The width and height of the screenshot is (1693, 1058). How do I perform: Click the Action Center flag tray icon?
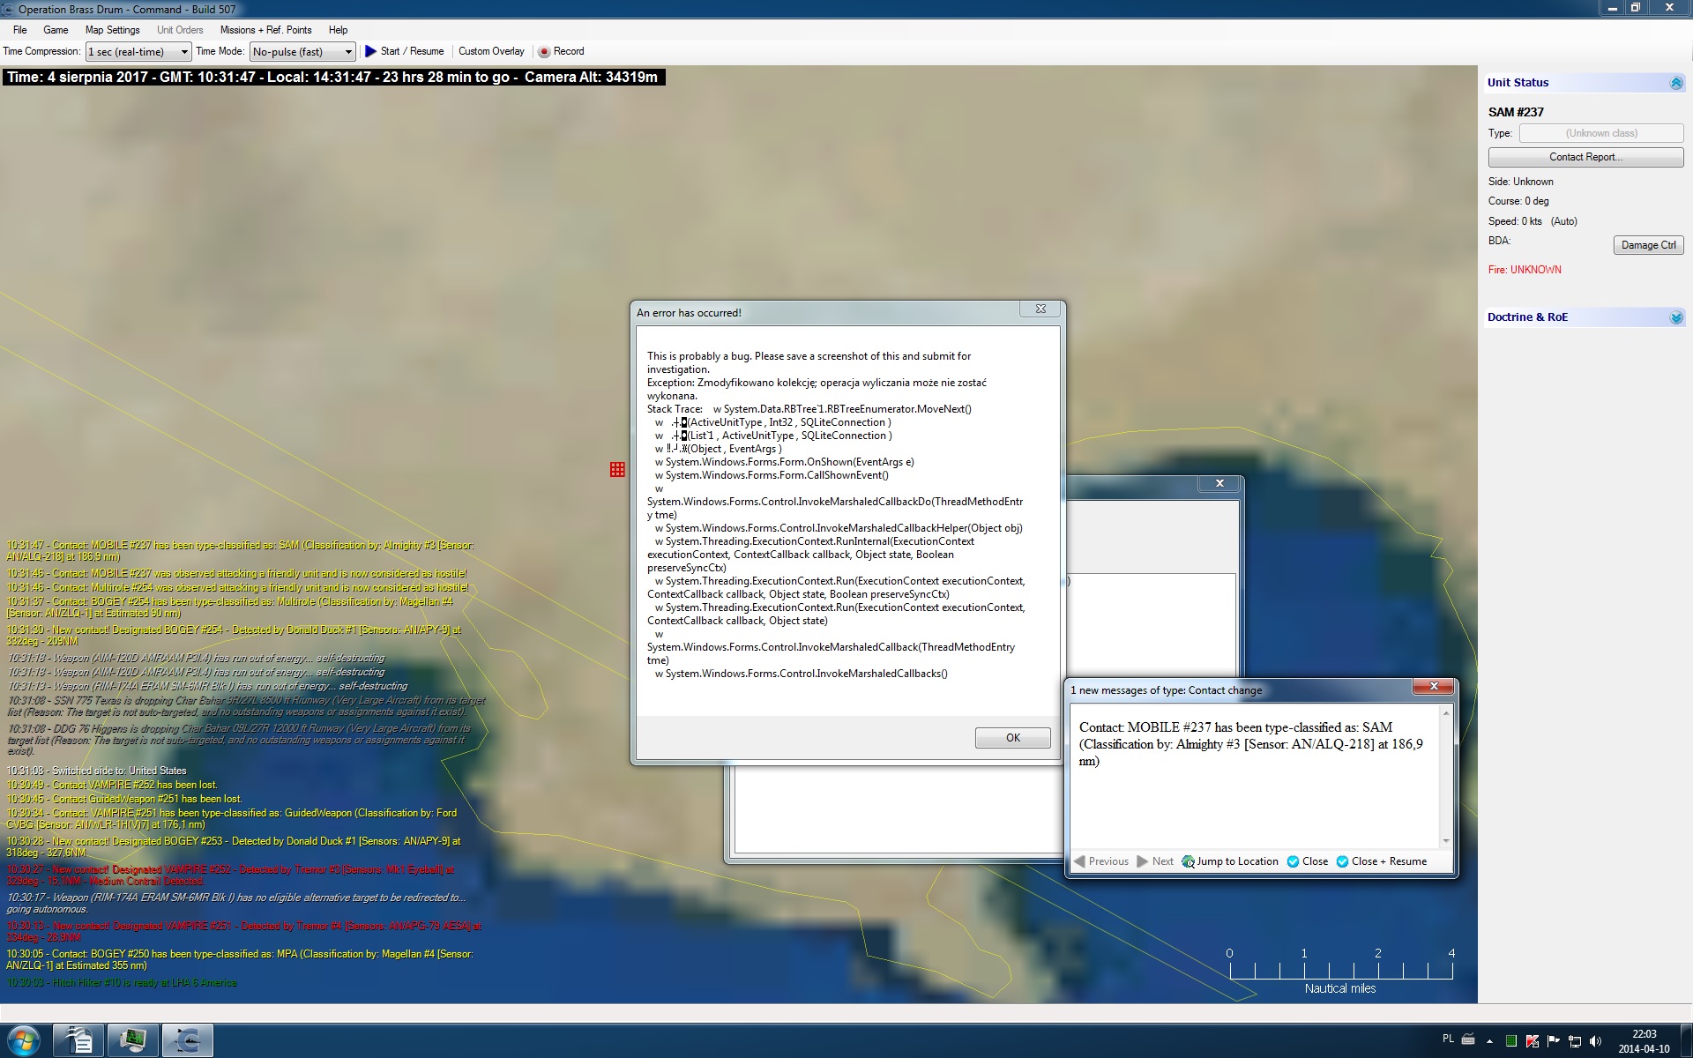(1554, 1041)
